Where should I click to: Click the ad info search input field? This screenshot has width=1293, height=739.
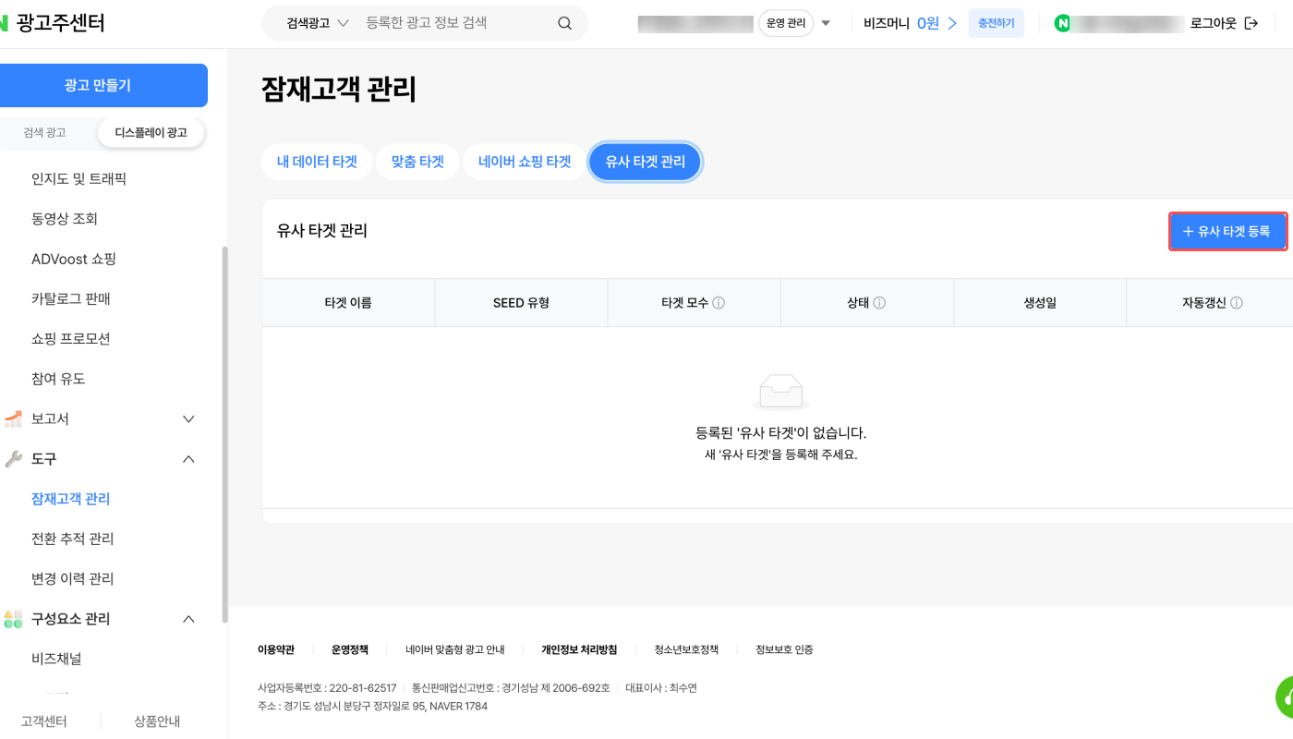coord(456,23)
